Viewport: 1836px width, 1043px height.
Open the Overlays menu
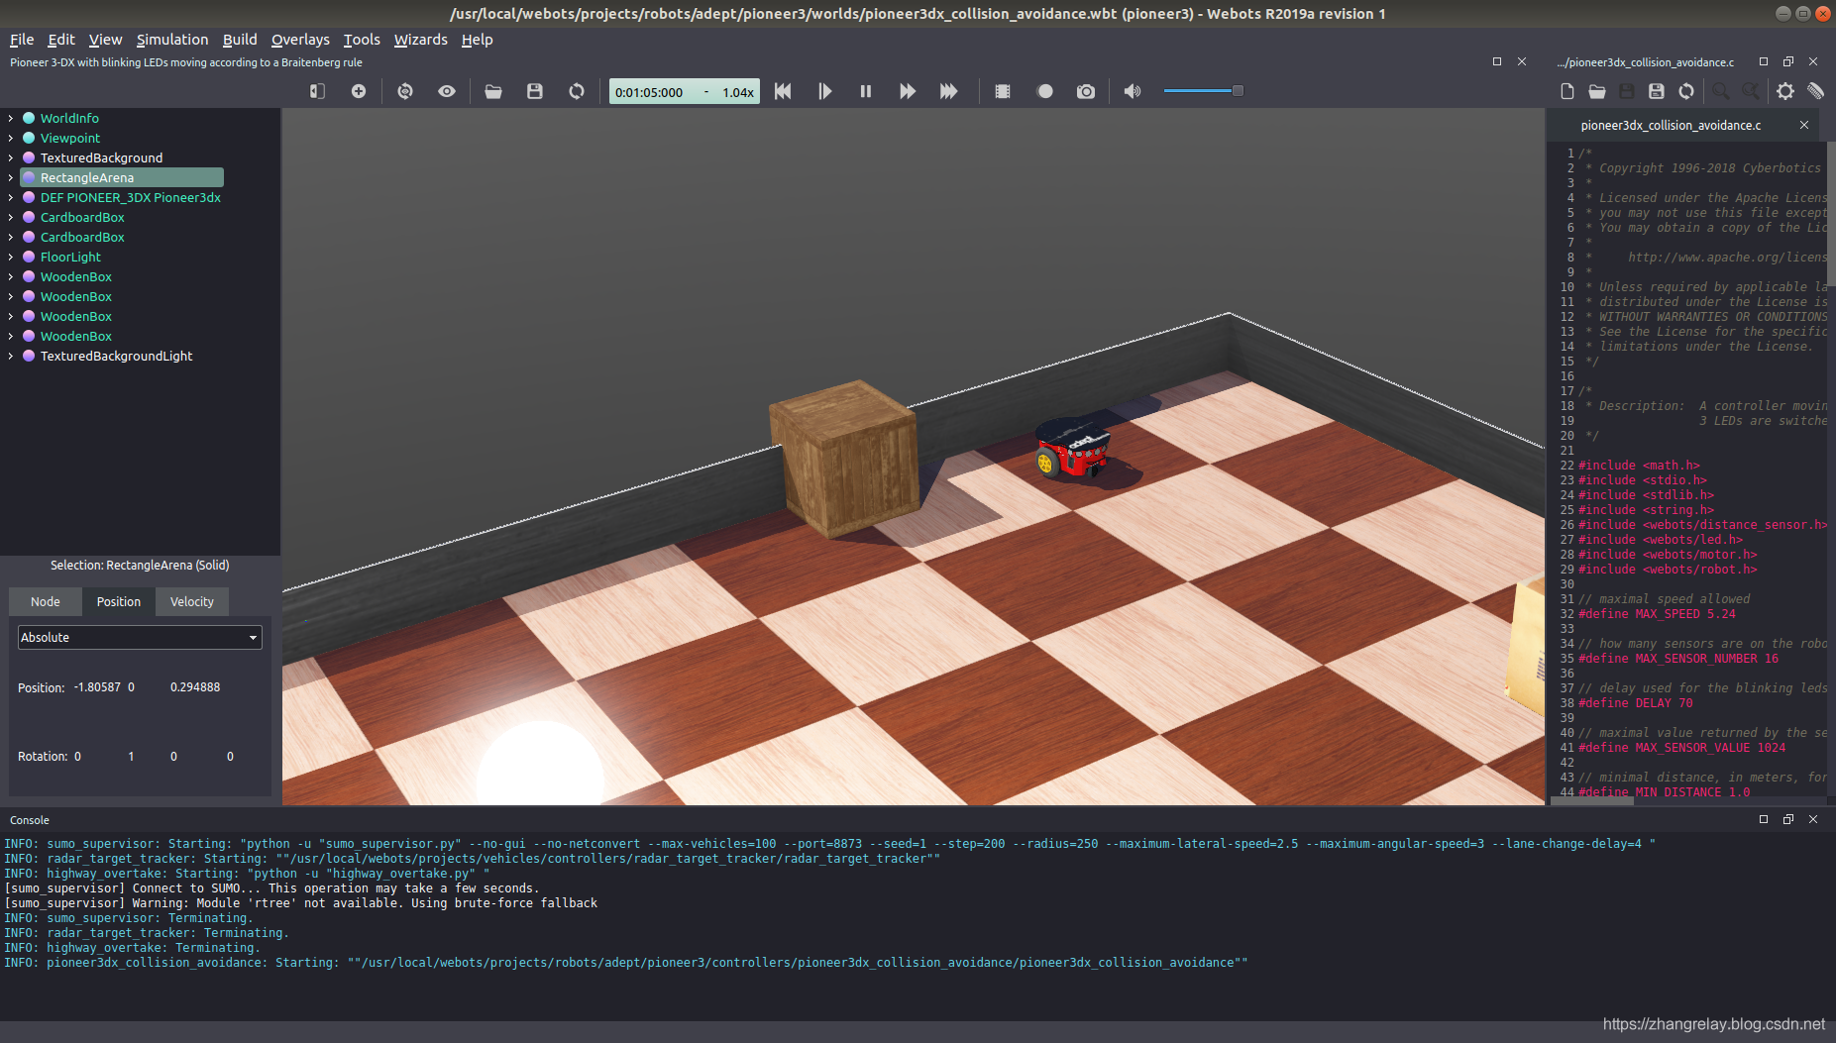coord(300,40)
